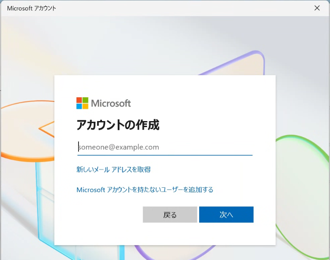Click the someone@example.com email input field

pyautogui.click(x=165, y=147)
